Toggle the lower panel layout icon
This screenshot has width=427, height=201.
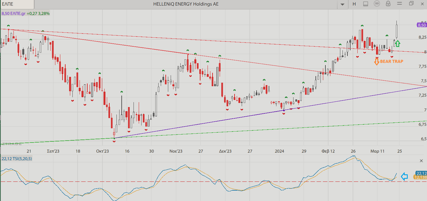click(366, 4)
